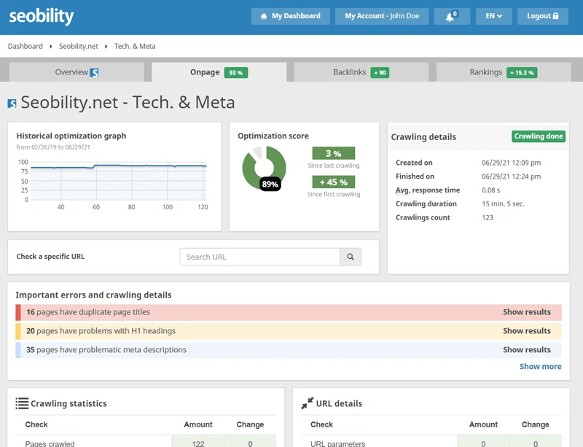Open the EN language dropdown
Viewport: 583px width, 447px height.
[x=492, y=16]
